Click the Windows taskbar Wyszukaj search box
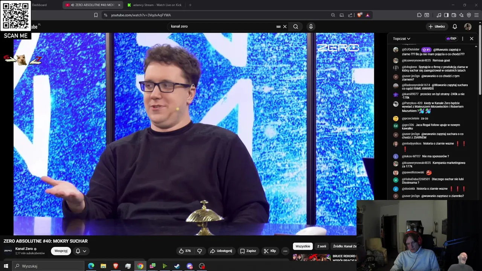The image size is (482, 271). [x=49, y=266]
